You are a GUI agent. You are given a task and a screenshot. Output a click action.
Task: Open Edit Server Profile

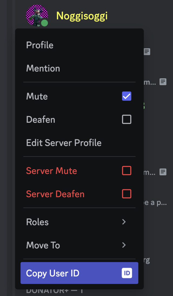[x=64, y=143]
